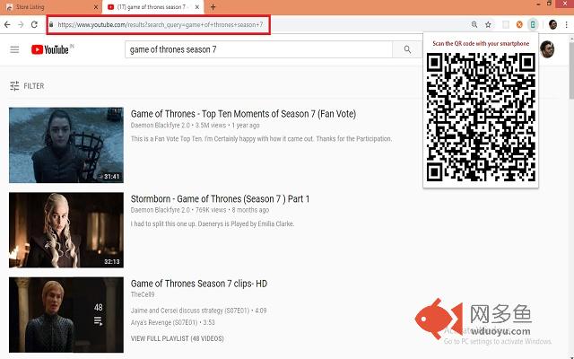Close the Store Listing tab
The width and height of the screenshot is (574, 359).
tap(96, 7)
